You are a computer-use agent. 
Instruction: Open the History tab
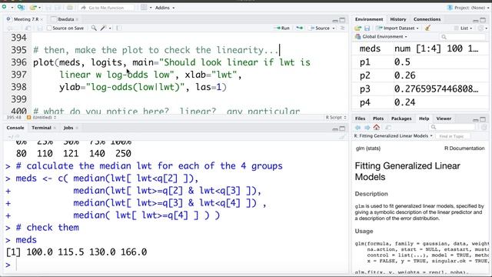click(398, 19)
